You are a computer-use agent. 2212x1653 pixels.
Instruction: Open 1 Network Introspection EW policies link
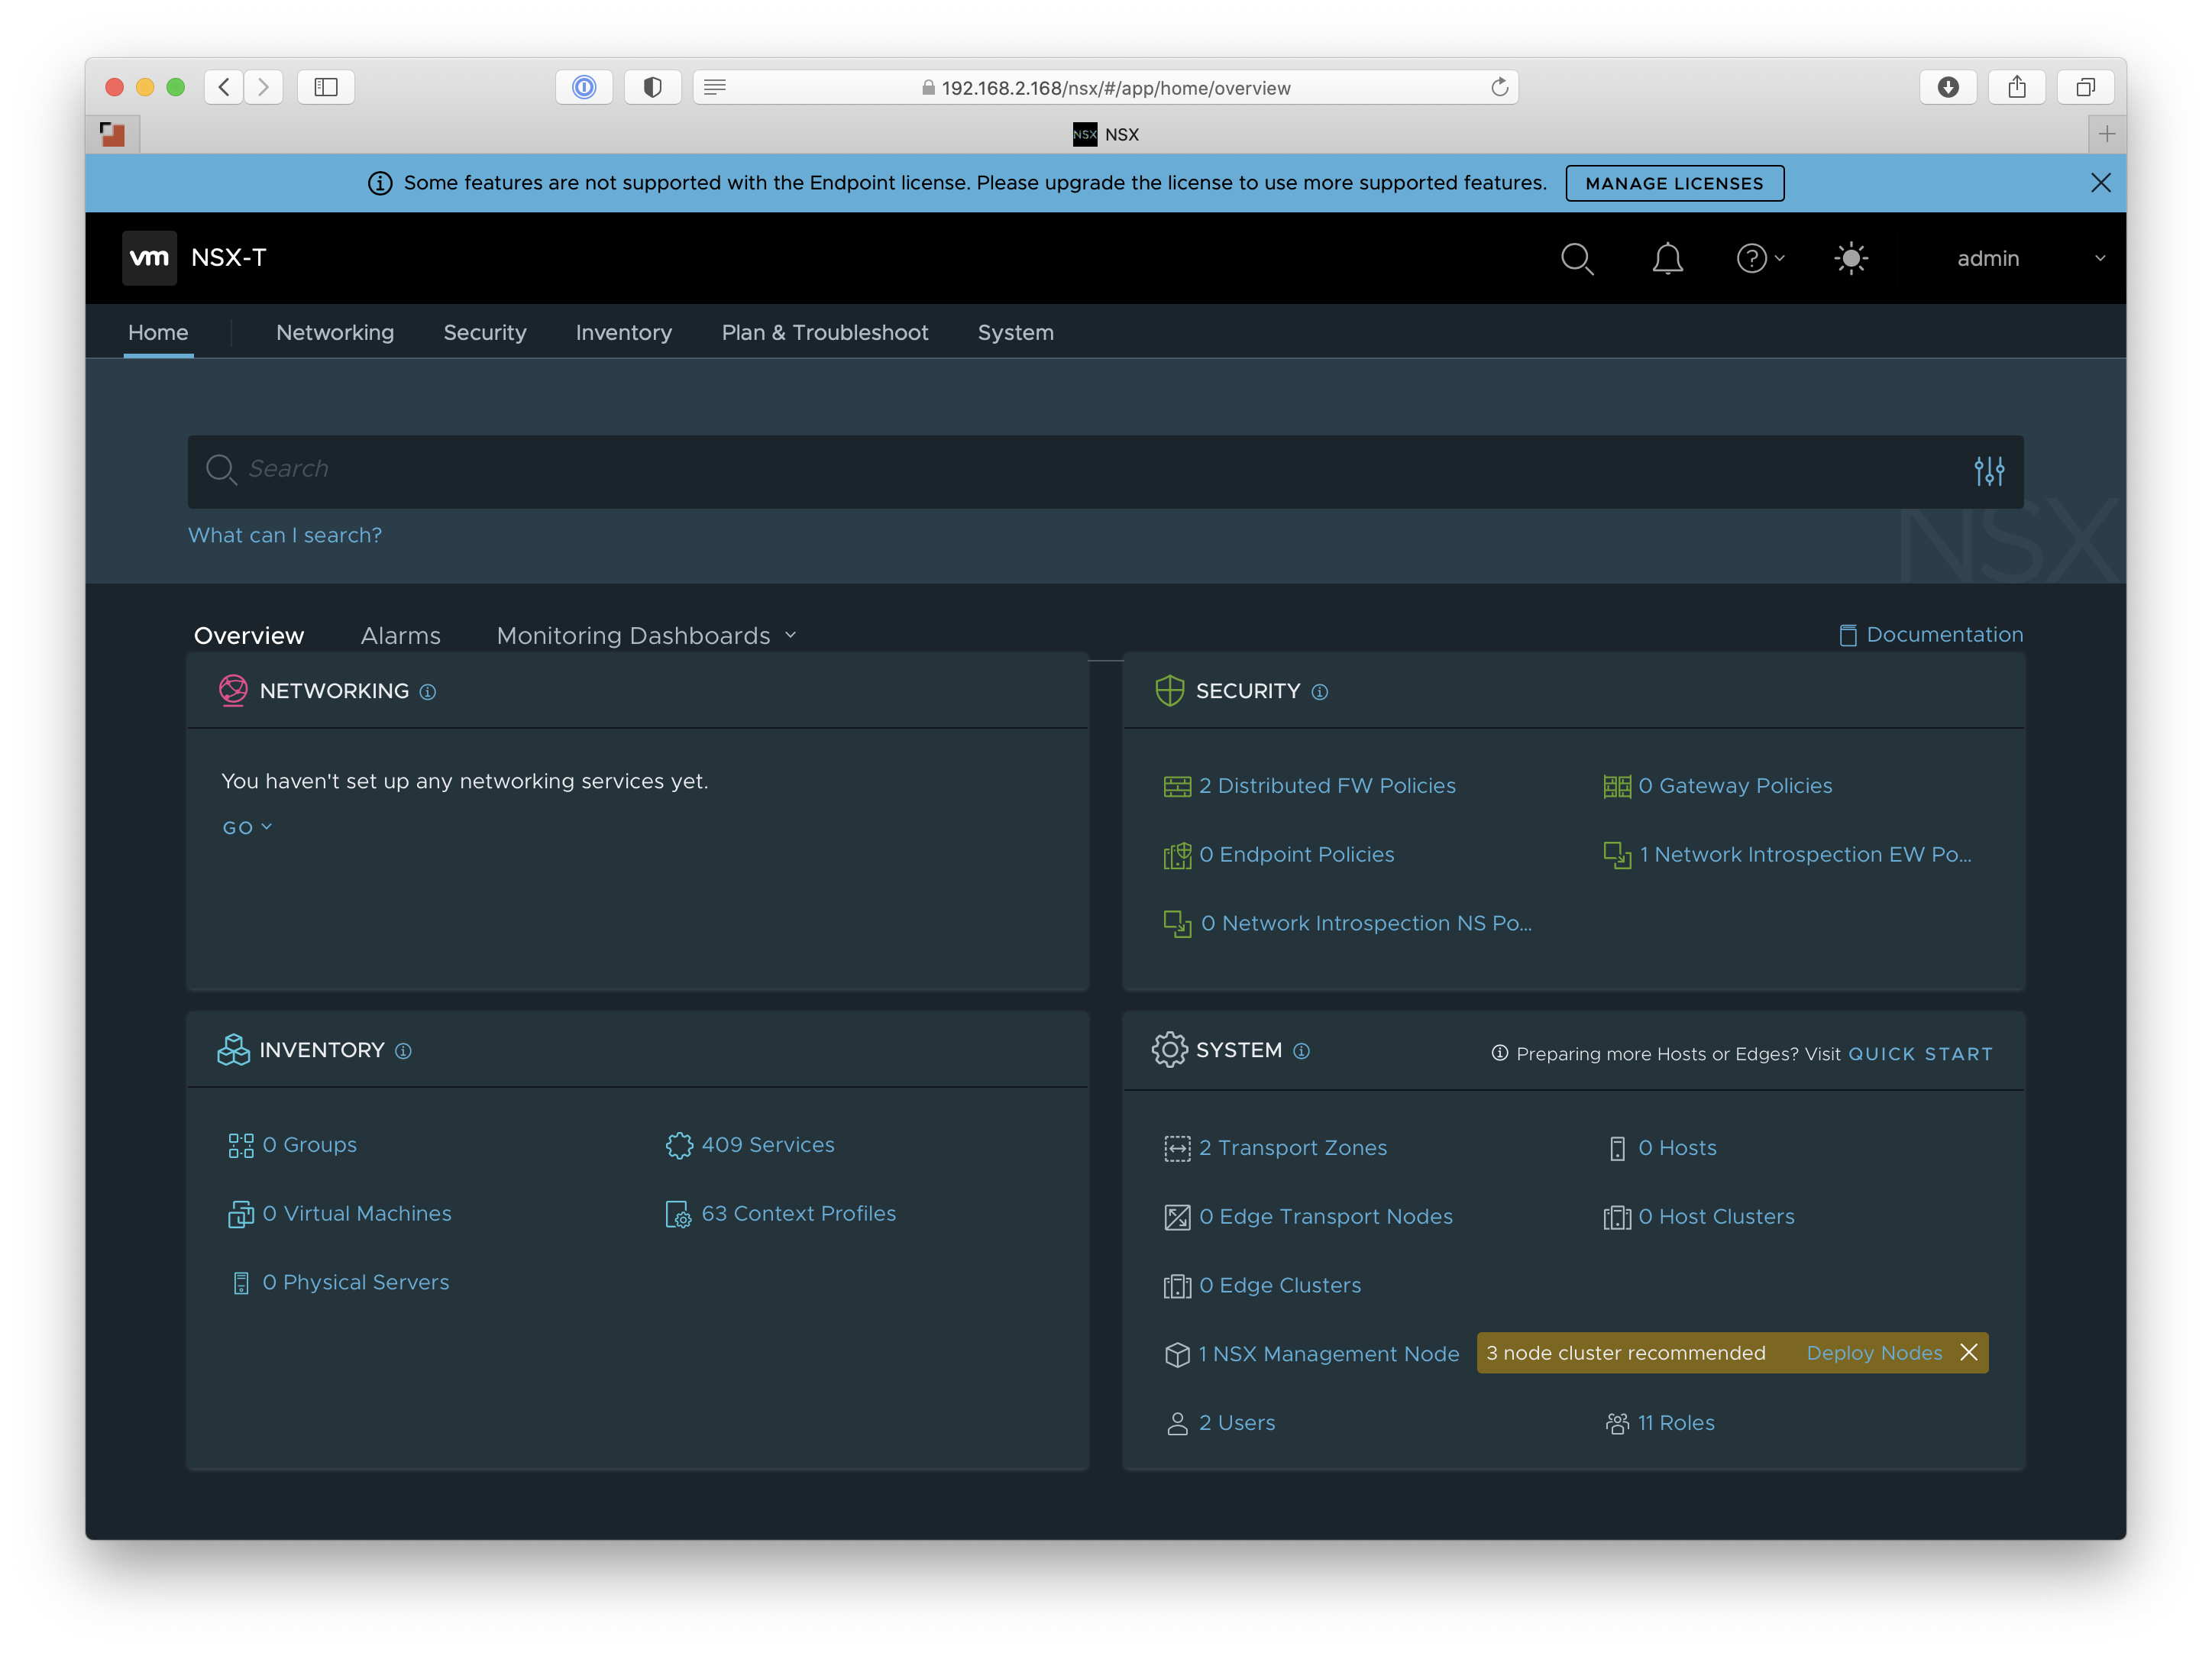pyautogui.click(x=1805, y=855)
